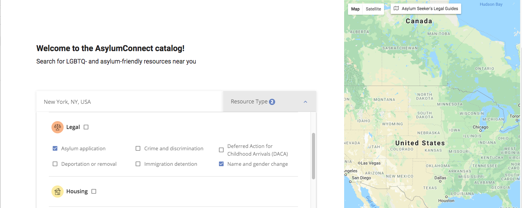
Task: Check the Legal category checkbox
Action: pos(86,127)
